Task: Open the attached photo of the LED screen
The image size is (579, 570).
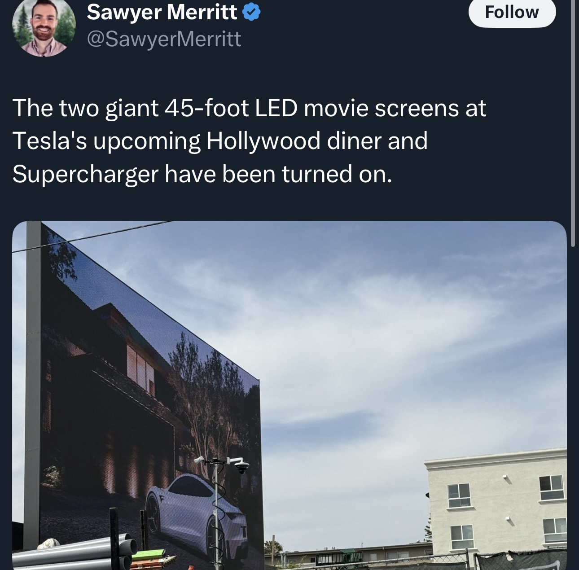Action: [289, 395]
